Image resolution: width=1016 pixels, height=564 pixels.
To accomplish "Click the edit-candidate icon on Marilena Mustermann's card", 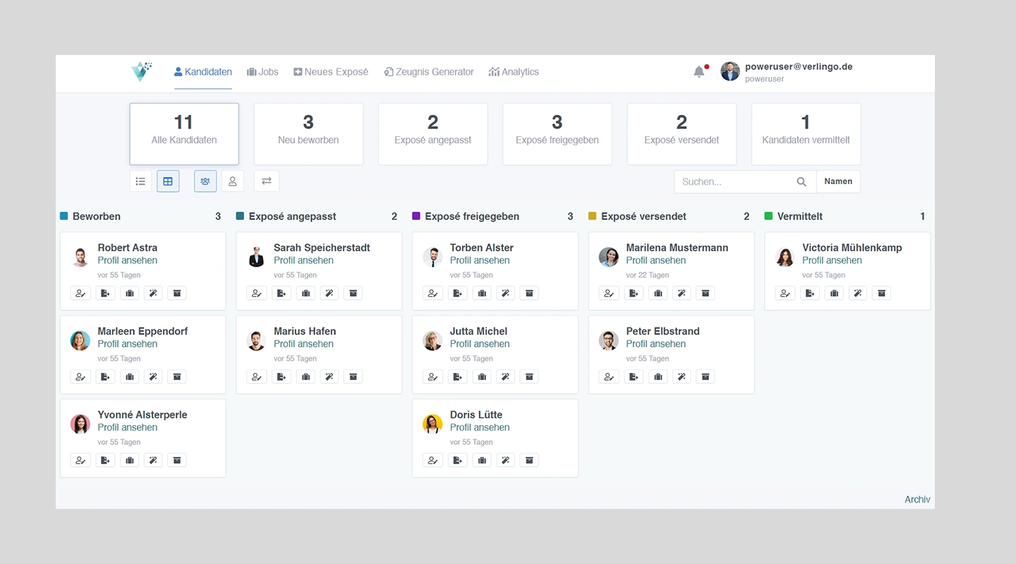I will click(609, 293).
